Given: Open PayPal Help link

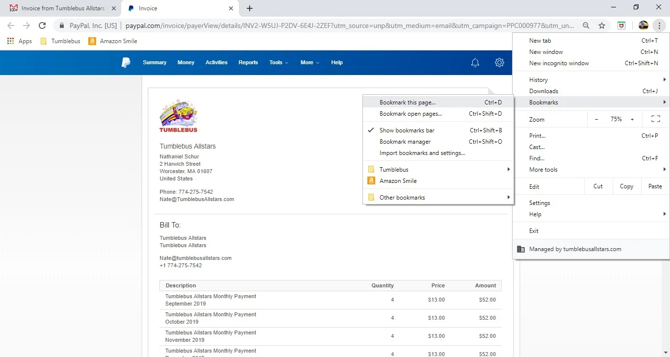Looking at the screenshot, I should (x=337, y=62).
